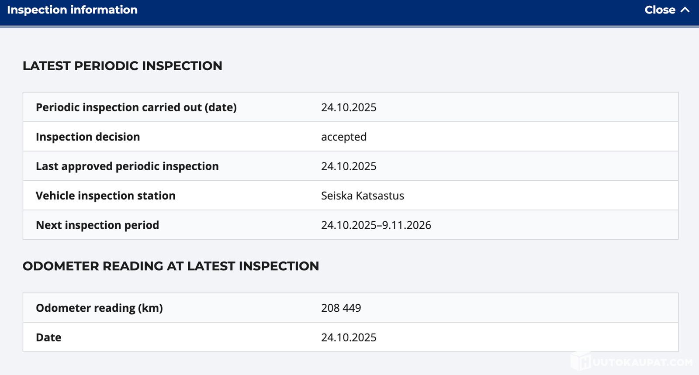Click the Odometer reading (km) label
This screenshot has height=375, width=699.
pyautogui.click(x=99, y=308)
